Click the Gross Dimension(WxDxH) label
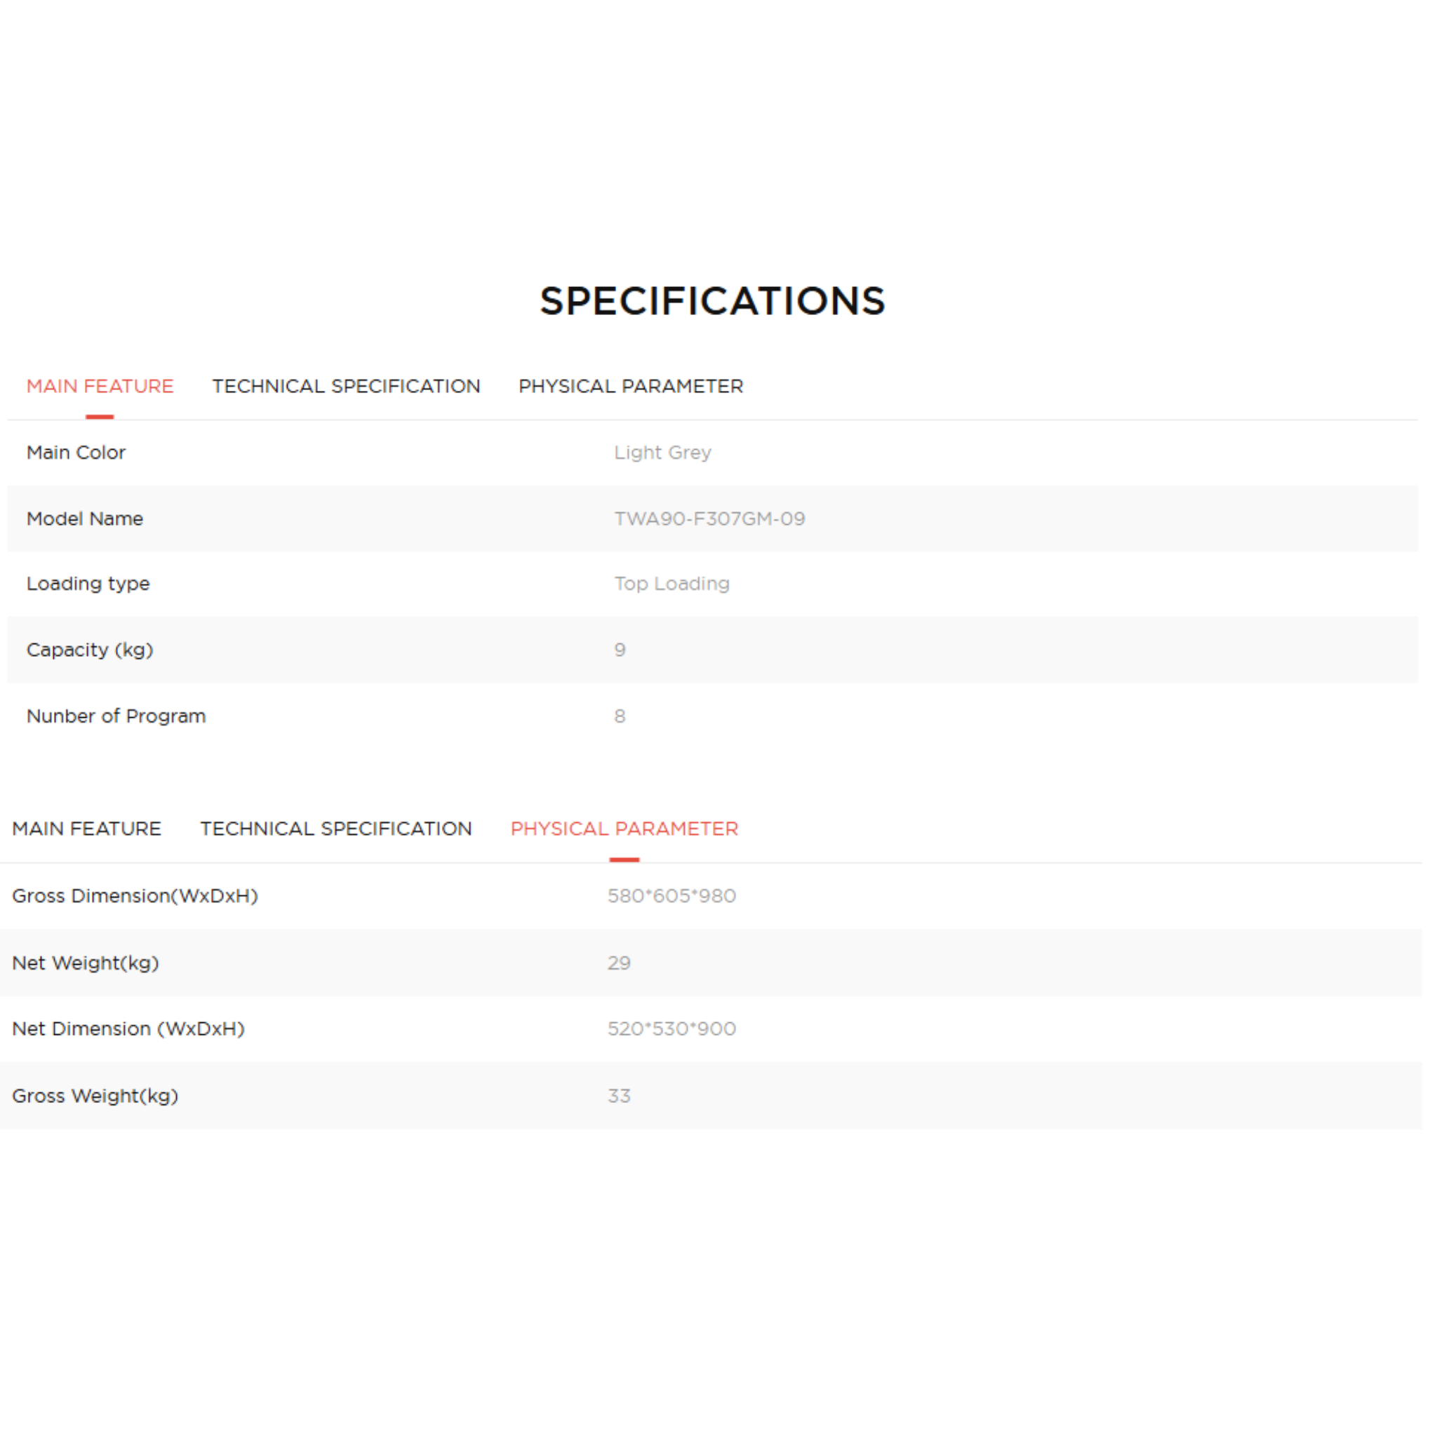This screenshot has width=1437, height=1437. (x=135, y=895)
